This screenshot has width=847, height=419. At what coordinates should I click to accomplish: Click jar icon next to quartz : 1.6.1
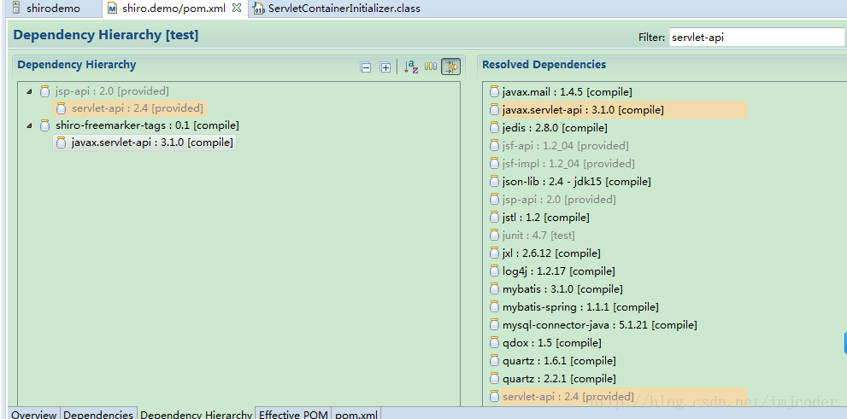tap(494, 360)
